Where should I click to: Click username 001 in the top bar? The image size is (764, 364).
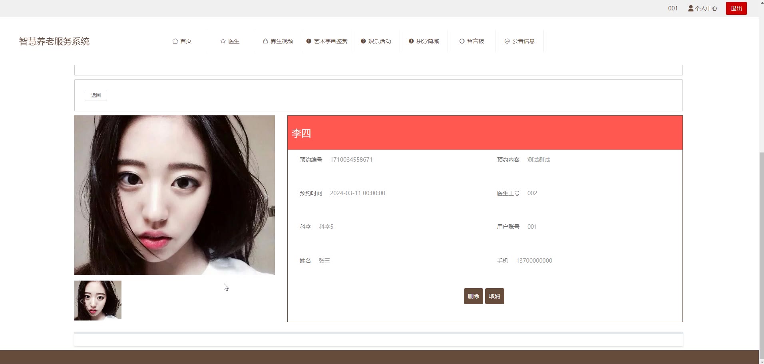tap(673, 8)
